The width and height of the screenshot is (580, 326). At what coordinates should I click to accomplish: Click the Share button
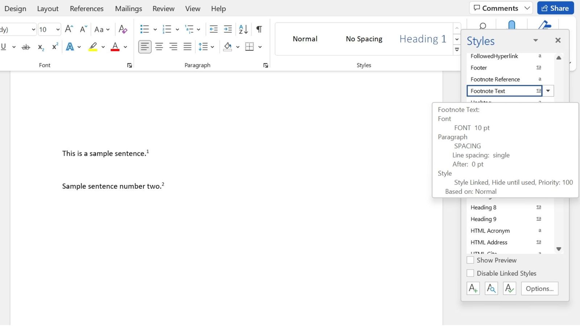coord(555,8)
